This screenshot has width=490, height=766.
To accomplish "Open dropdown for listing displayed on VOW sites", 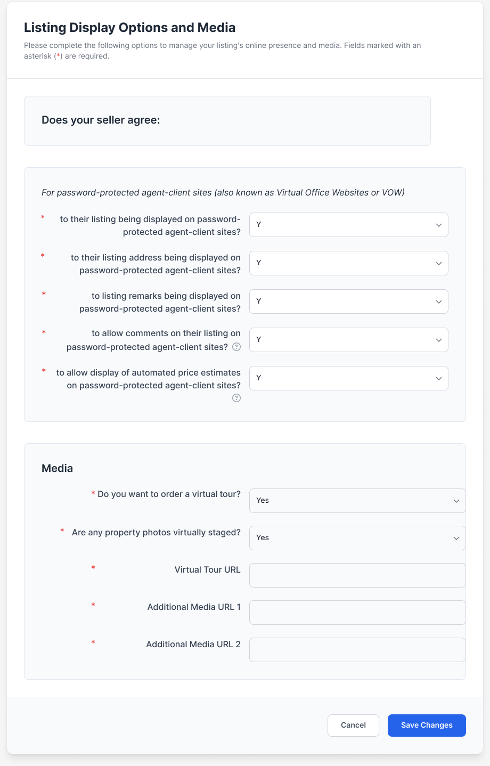I will (x=348, y=225).
